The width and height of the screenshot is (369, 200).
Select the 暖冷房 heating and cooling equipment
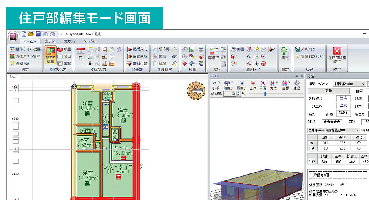click(x=161, y=49)
